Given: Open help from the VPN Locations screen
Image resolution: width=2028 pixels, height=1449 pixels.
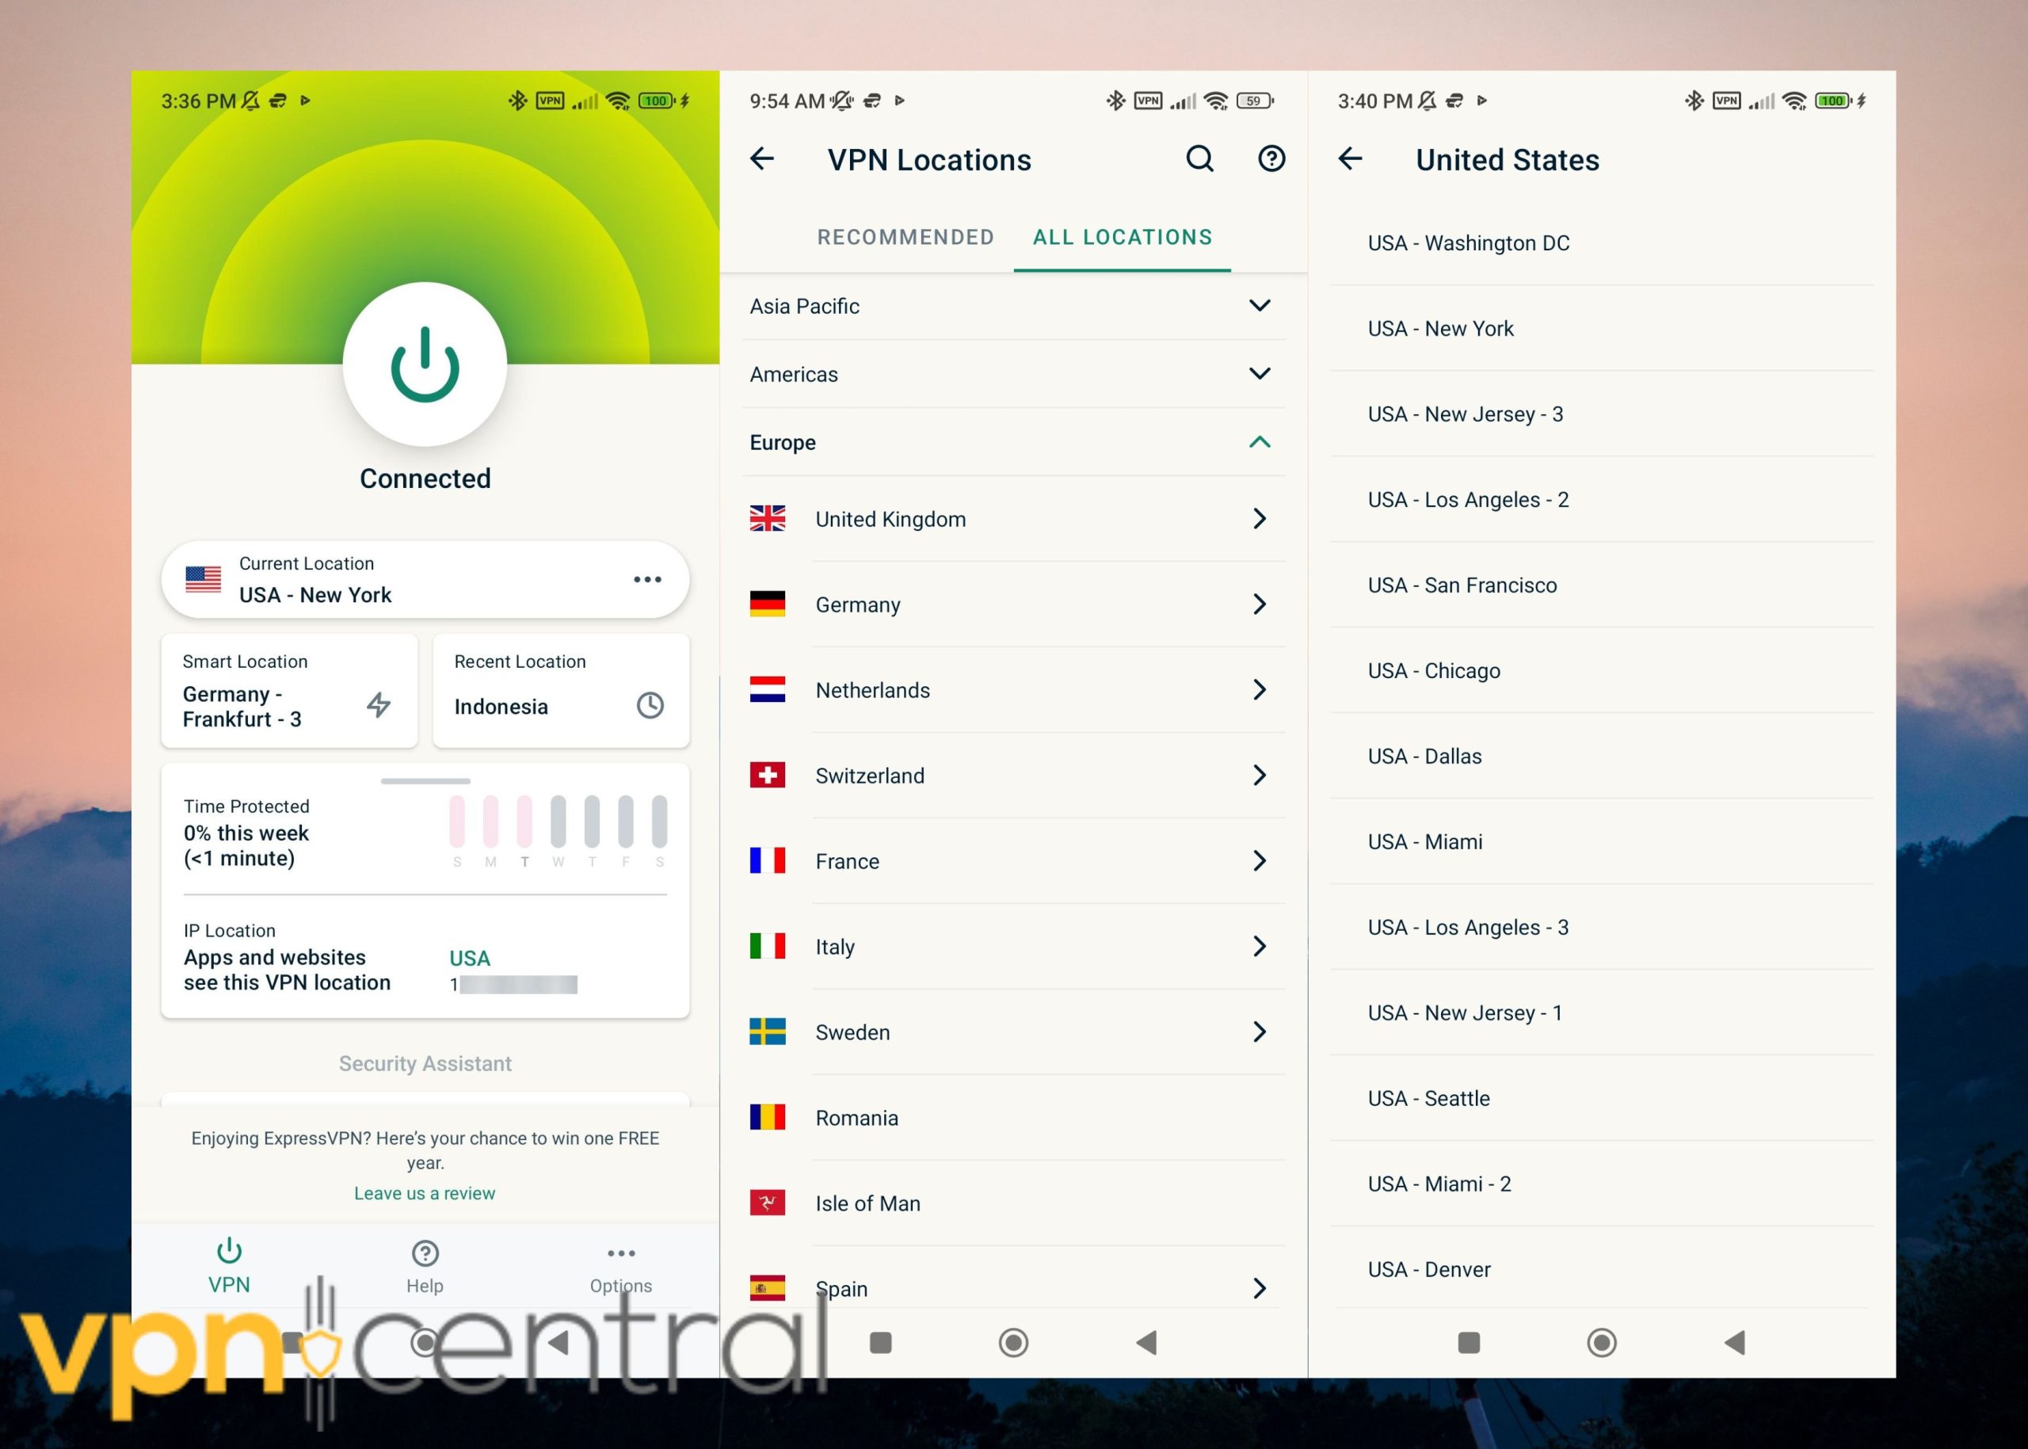Looking at the screenshot, I should tap(1271, 158).
